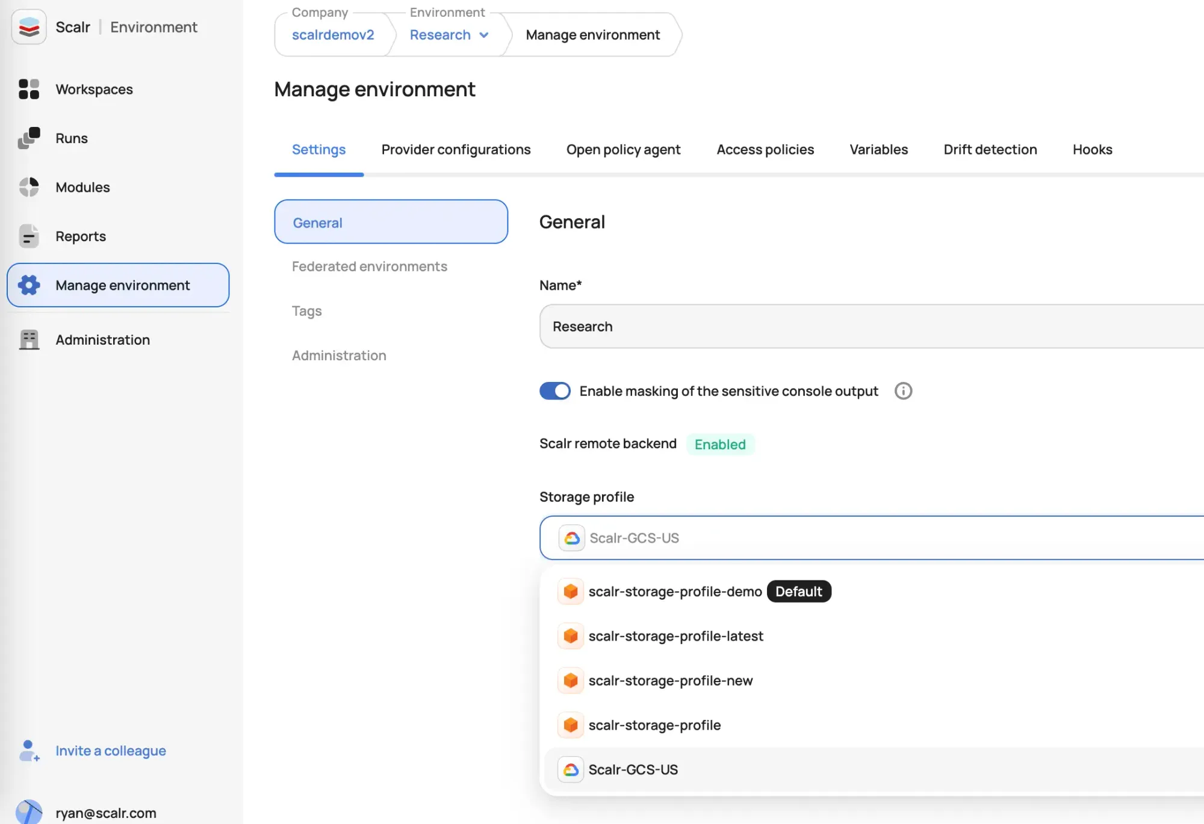1204x824 pixels.
Task: Switch to Provider configurations tab
Action: [456, 150]
